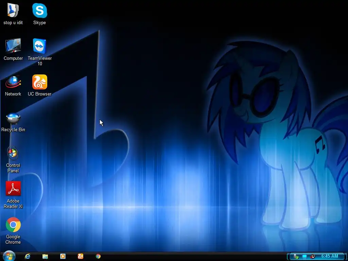The height and width of the screenshot is (261, 348).
Task: Select the UC Browser desktop icon
Action: (x=39, y=86)
